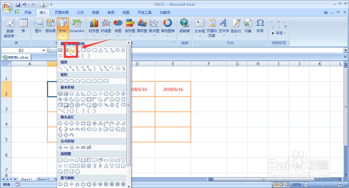Select the quad arrow in block arrows

[95, 123]
